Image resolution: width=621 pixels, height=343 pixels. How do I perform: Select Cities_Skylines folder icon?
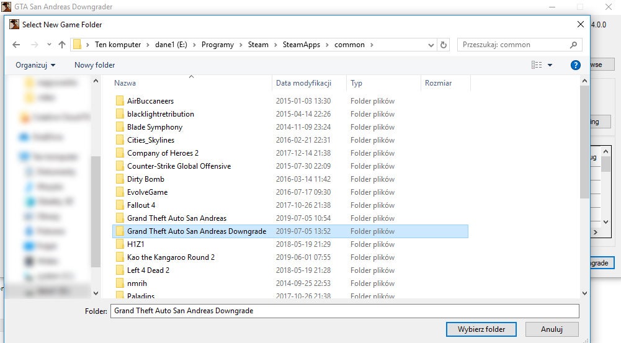click(x=120, y=140)
